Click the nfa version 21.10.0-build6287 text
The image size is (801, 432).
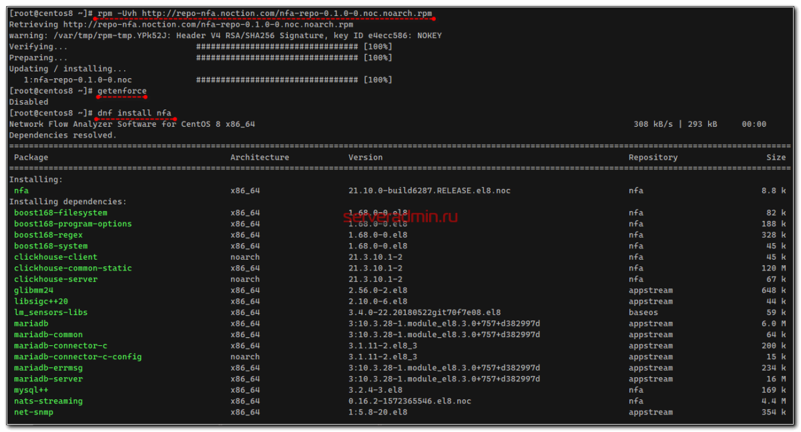[429, 191]
